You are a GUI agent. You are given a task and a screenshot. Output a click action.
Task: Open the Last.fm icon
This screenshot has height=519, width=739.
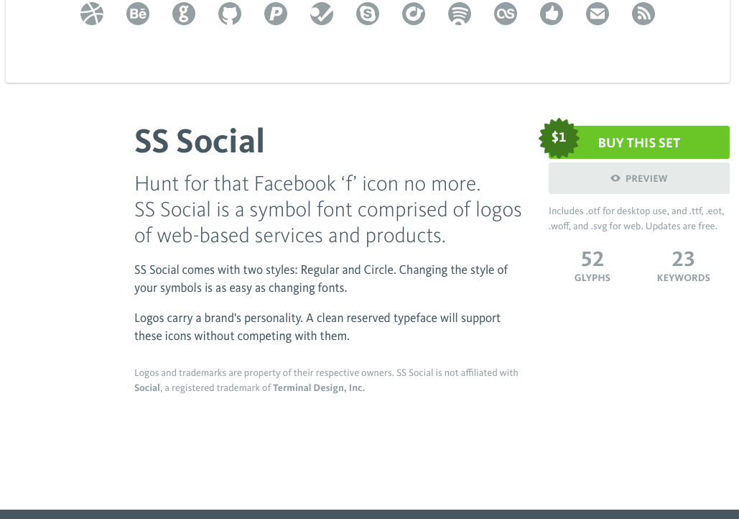(506, 14)
